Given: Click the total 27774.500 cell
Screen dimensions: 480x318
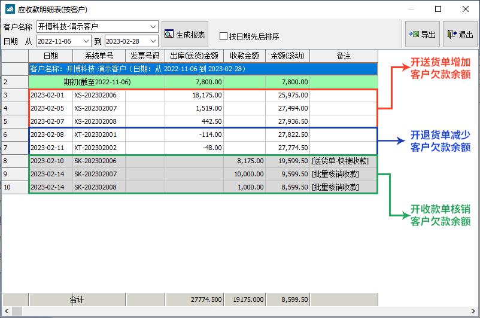Looking at the screenshot, I should point(194,299).
